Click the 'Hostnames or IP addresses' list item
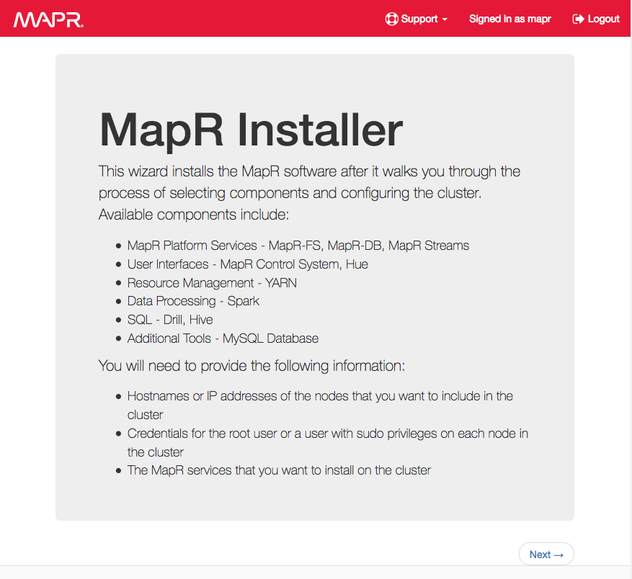Image resolution: width=632 pixels, height=579 pixels. [320, 405]
